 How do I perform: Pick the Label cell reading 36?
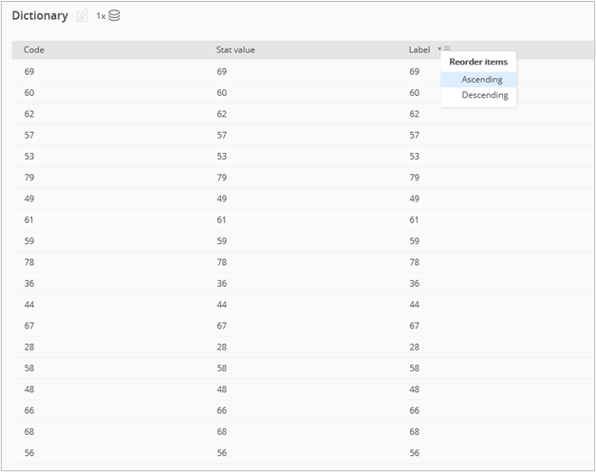coord(415,283)
